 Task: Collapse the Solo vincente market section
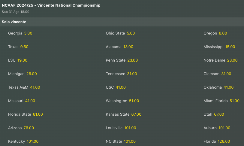click(x=14, y=22)
